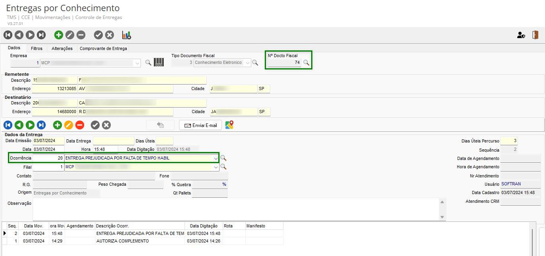This screenshot has width=545, height=256.
Task: Click Dias Úteis Percurso field
Action: (x=509, y=141)
